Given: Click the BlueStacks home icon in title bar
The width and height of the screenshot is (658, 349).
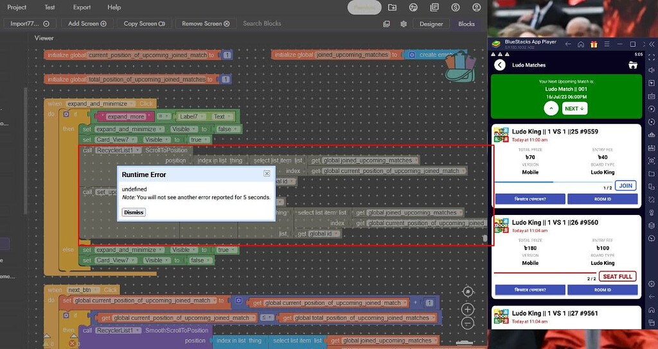Looking at the screenshot, I should tap(581, 44).
